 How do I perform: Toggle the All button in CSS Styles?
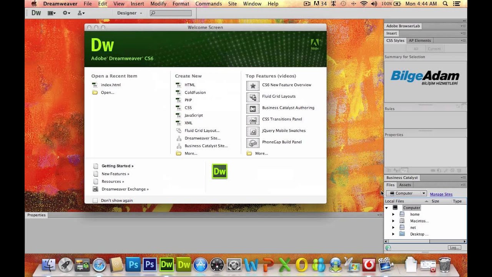coord(416,49)
